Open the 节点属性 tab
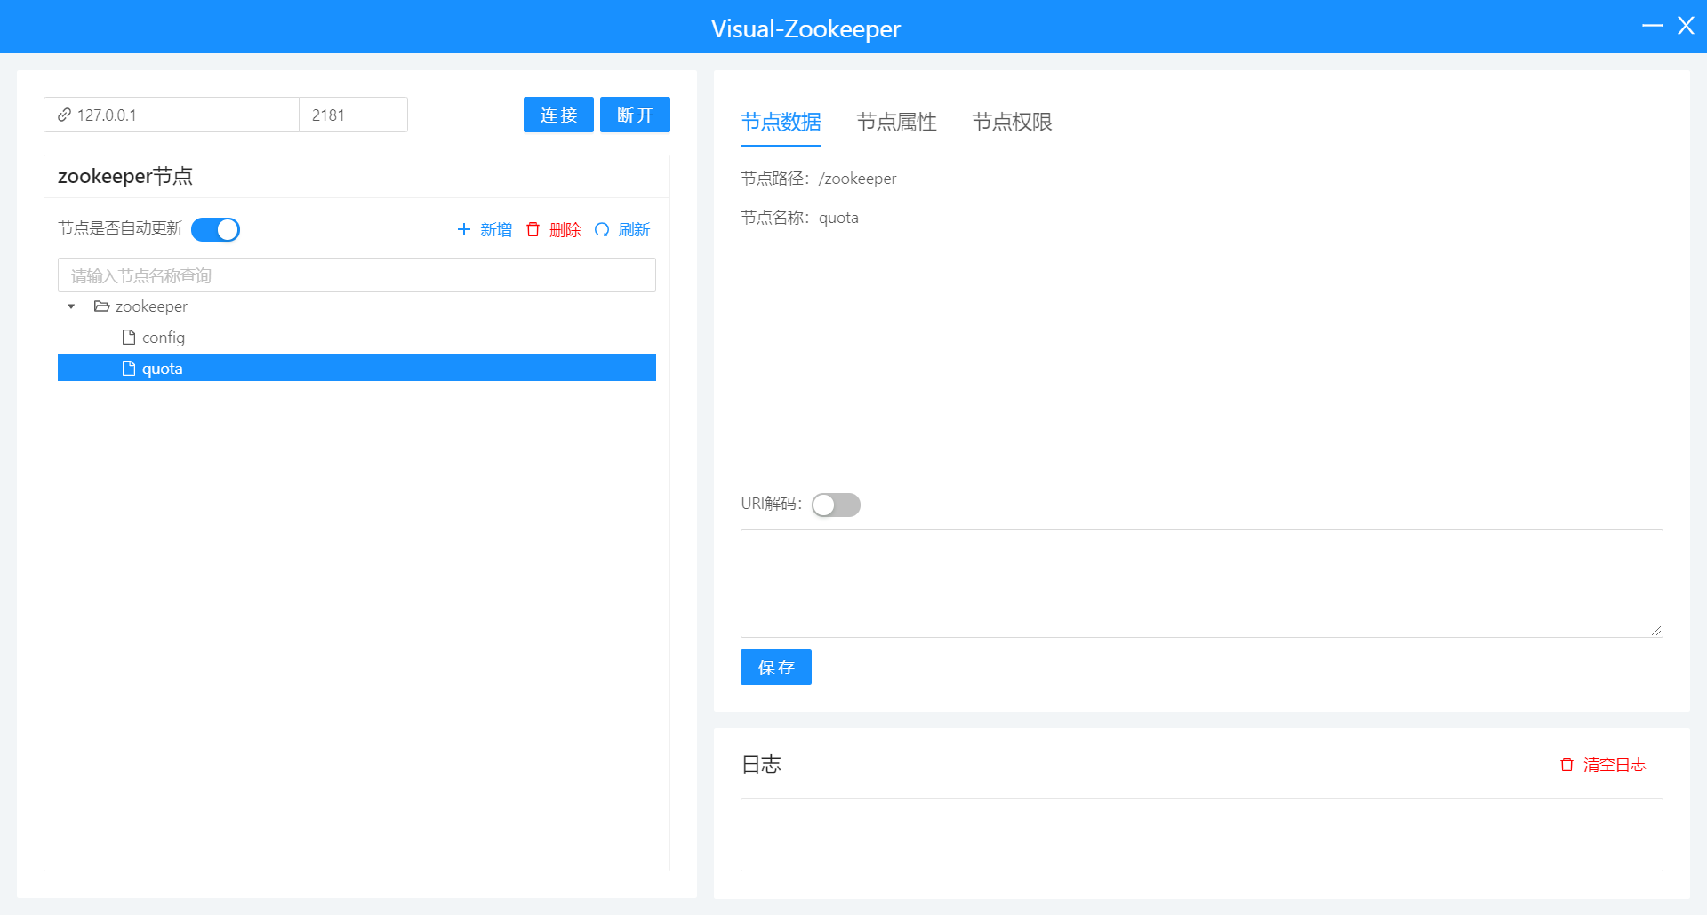Image resolution: width=1707 pixels, height=915 pixels. (896, 122)
